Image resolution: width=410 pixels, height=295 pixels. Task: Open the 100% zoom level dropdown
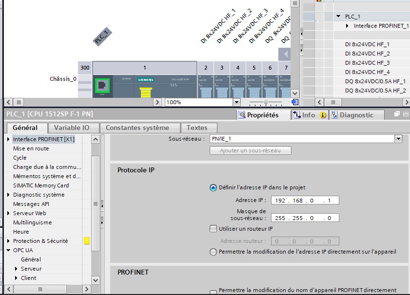pos(236,102)
